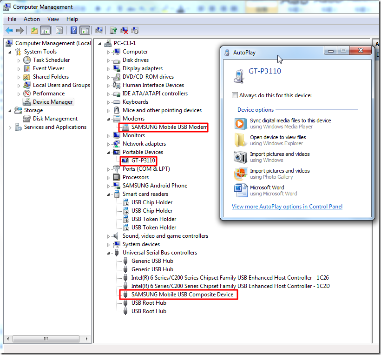Expand the Disk drives node

pos(108,60)
